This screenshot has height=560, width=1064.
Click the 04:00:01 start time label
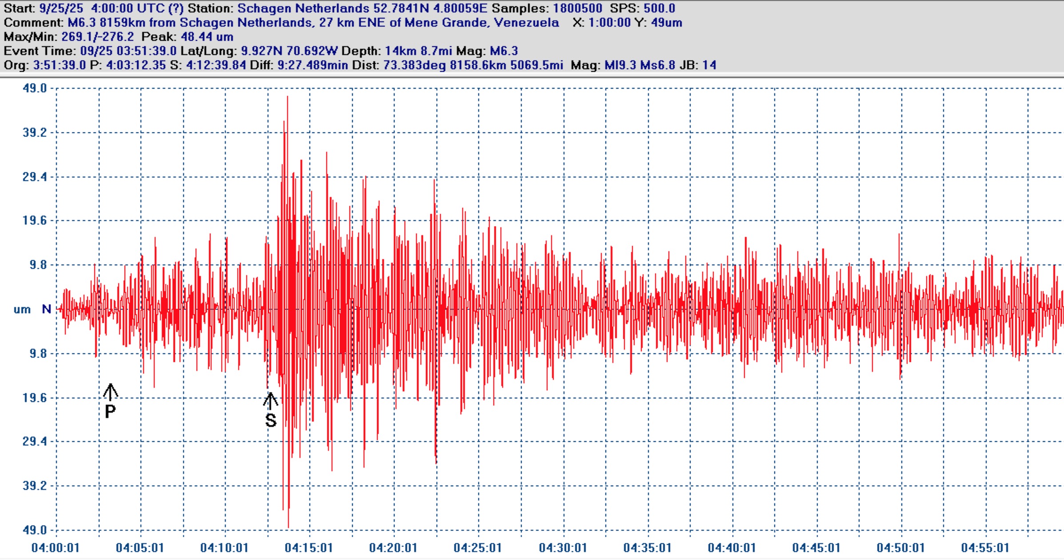click(x=56, y=548)
